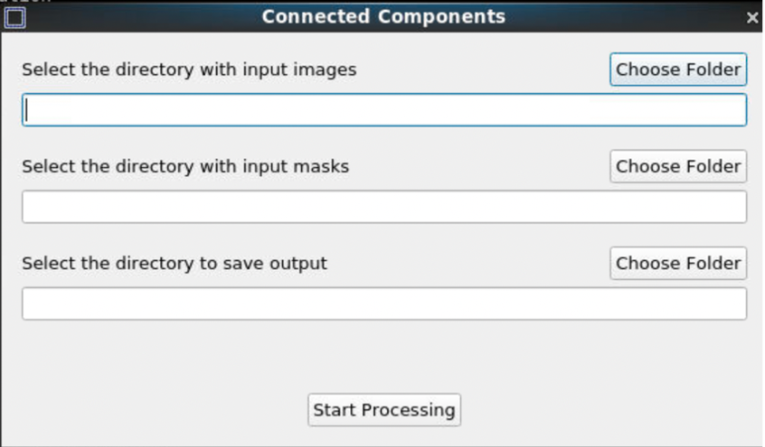Click the highlighted path field under input images
Screen dimensions: 765x447
384,110
